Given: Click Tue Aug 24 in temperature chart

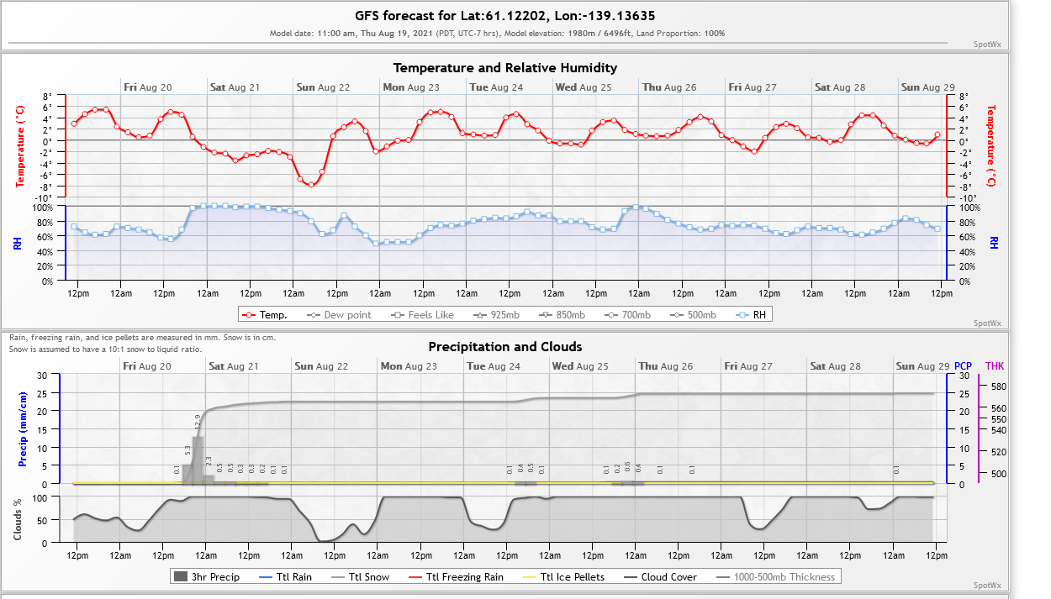Looking at the screenshot, I should pos(496,87).
